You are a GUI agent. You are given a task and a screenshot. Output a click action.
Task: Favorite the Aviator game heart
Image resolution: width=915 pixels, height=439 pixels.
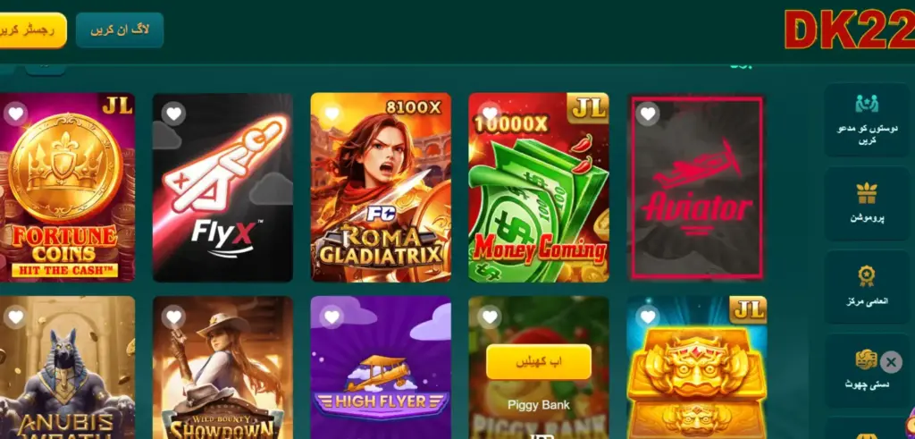(648, 114)
